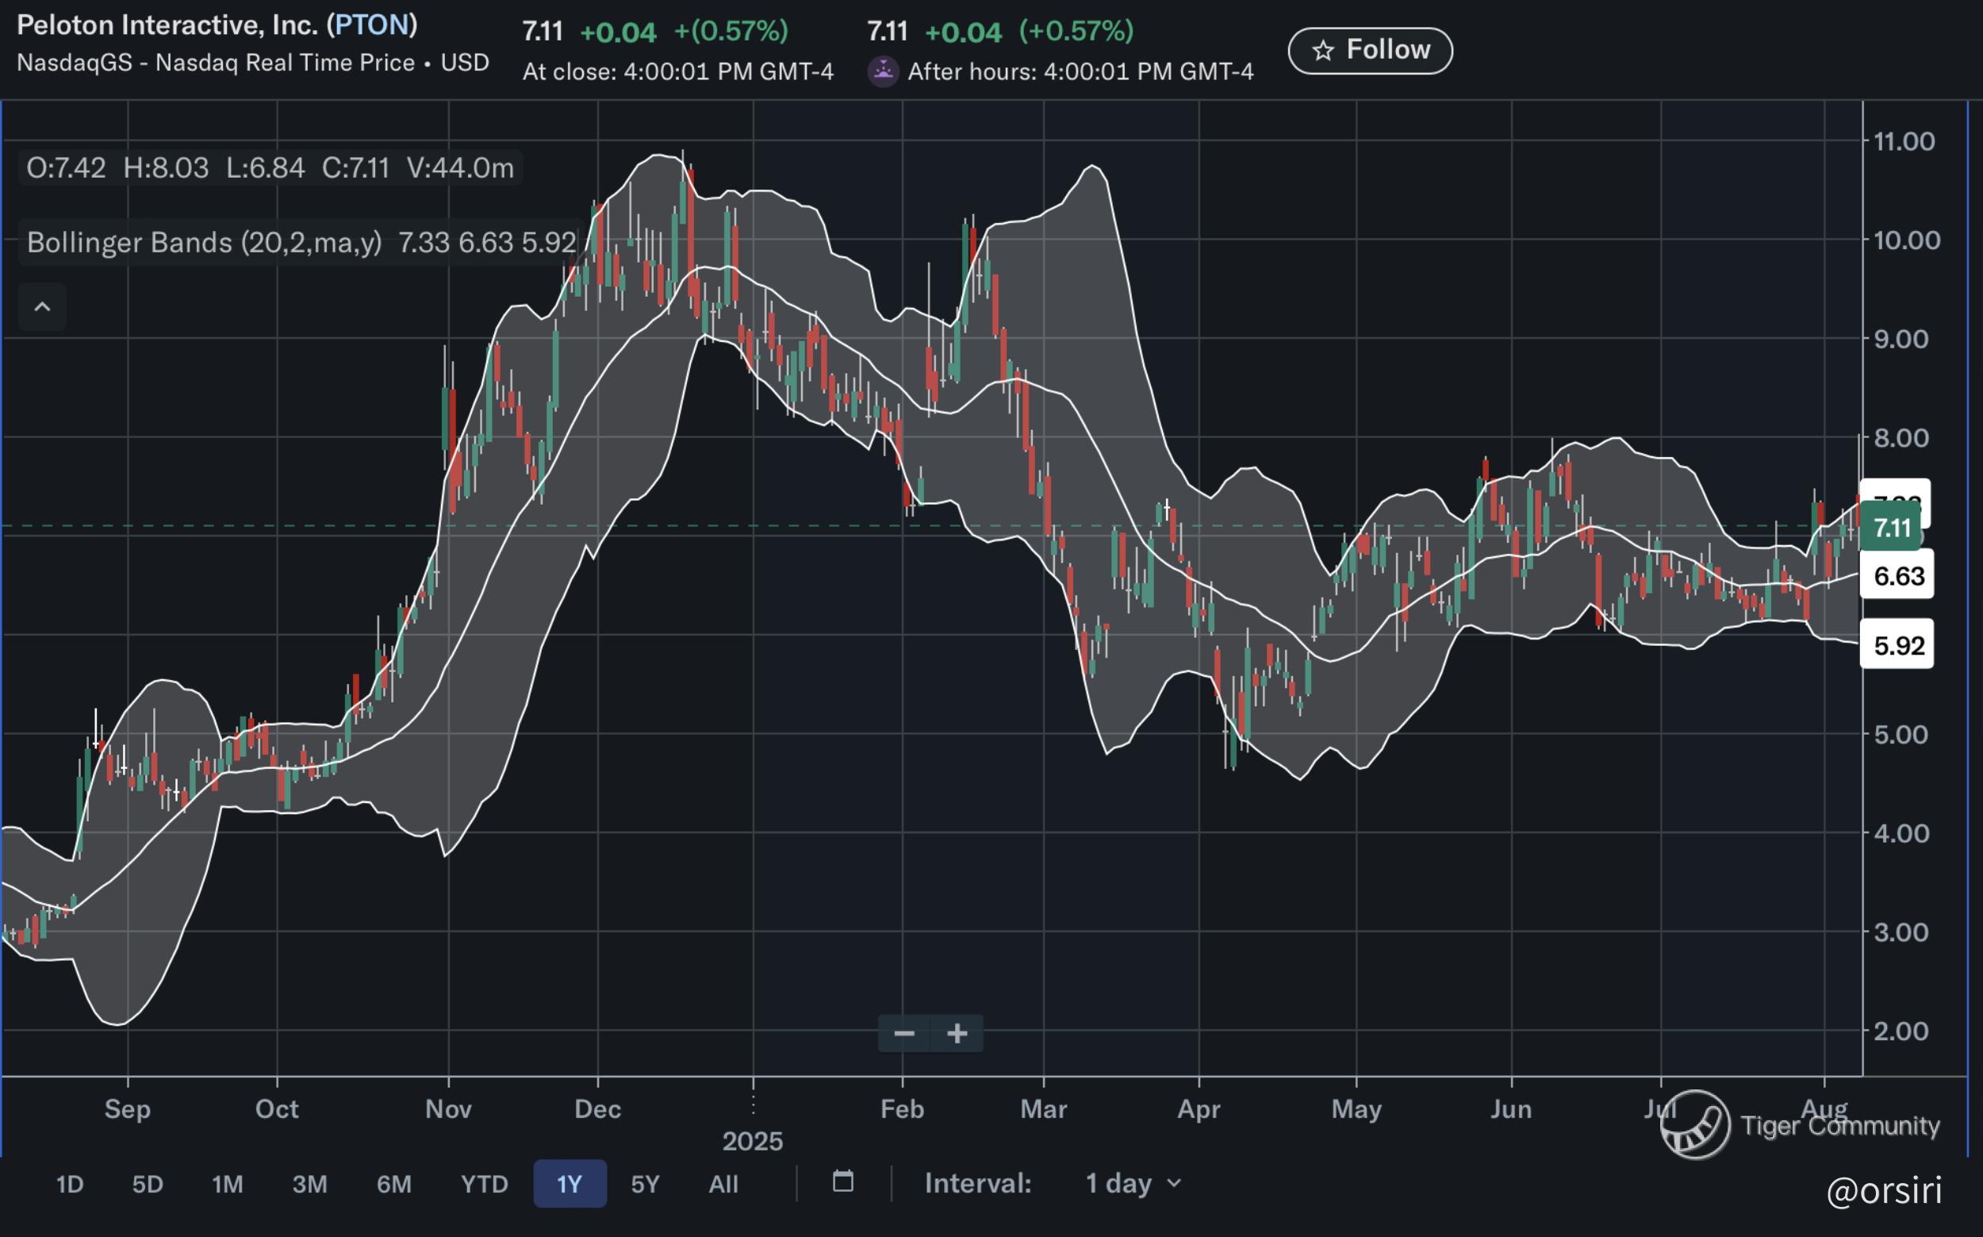Switch to 1M range

pos(228,1184)
